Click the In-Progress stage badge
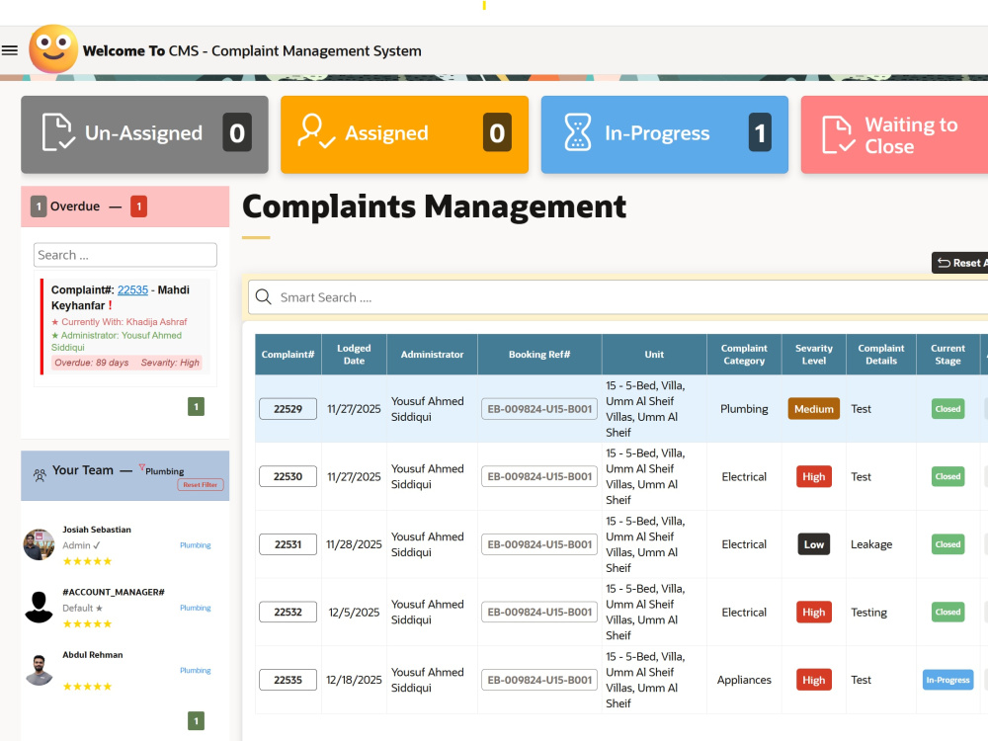The height and width of the screenshot is (741, 988). click(947, 680)
